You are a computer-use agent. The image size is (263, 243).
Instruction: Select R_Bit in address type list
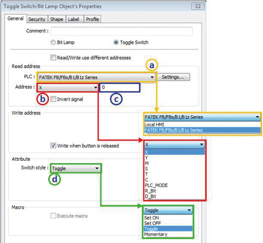(x=175, y=191)
